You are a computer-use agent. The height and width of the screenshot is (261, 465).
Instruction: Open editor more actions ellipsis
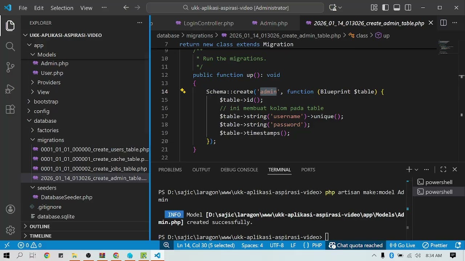(x=454, y=23)
